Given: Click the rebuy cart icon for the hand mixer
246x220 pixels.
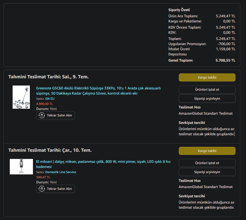Looking at the screenshot, I should pos(42,189).
